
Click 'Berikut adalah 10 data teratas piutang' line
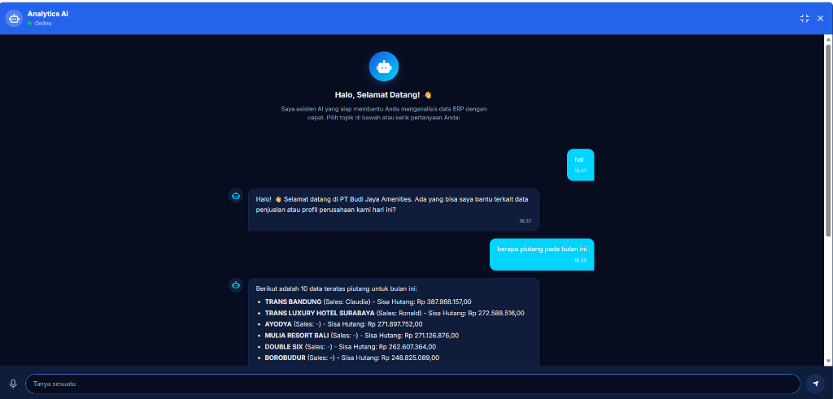(337, 288)
